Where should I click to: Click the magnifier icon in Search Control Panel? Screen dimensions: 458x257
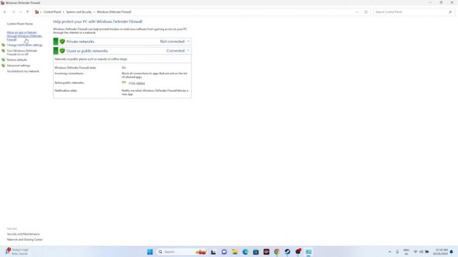point(450,12)
